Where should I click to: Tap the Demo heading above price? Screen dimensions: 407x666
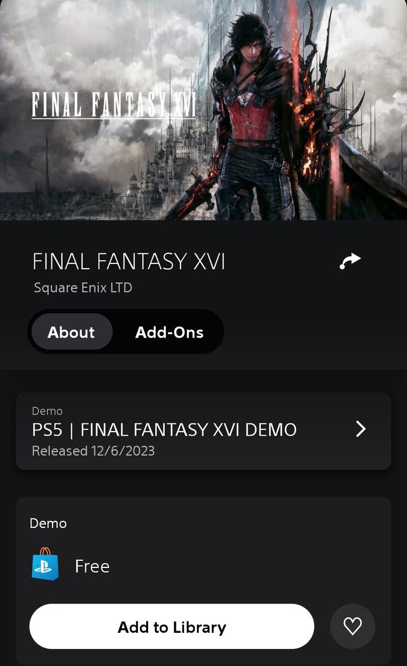pos(48,523)
